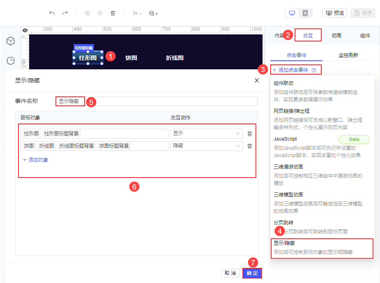Click the 保存 save button
Screen dimensions: 380x283
point(363,13)
